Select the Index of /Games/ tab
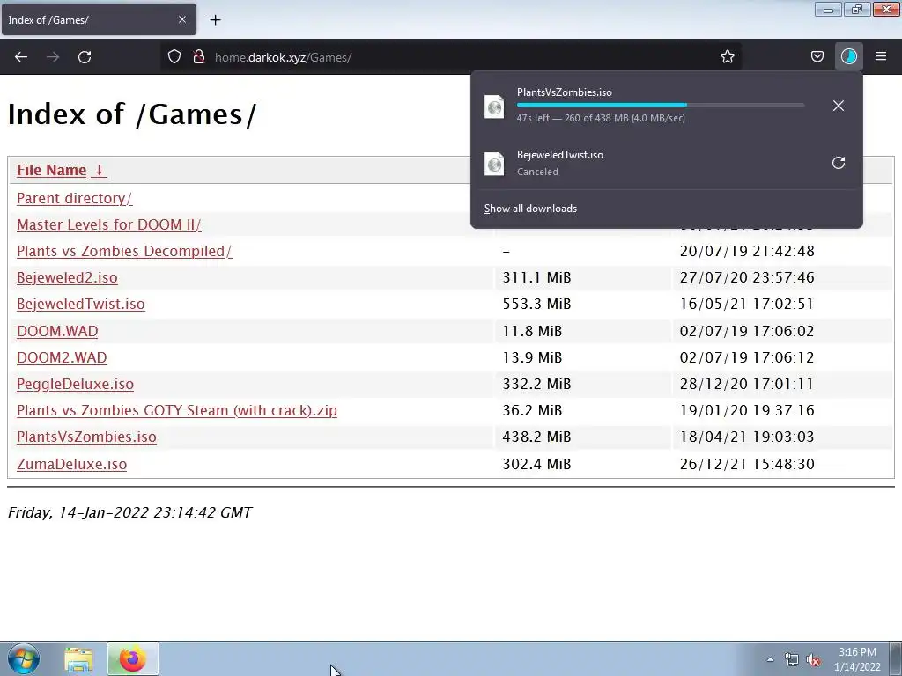Viewport: 902px width, 676px height. (98, 19)
